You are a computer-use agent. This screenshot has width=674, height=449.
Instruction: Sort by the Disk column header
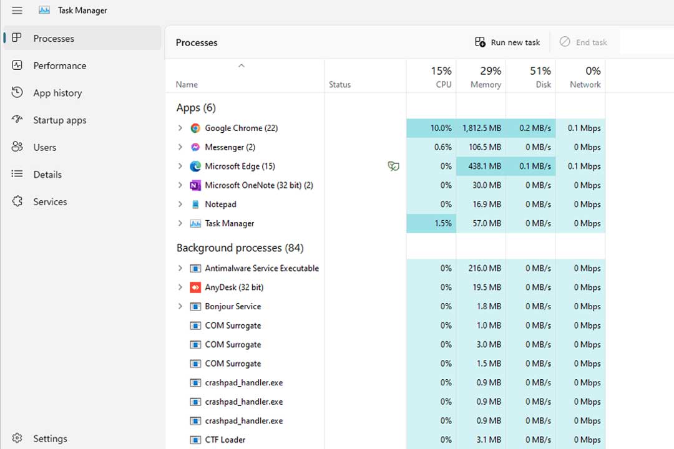pyautogui.click(x=531, y=76)
